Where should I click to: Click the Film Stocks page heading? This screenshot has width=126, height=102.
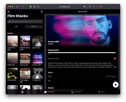click(18, 16)
